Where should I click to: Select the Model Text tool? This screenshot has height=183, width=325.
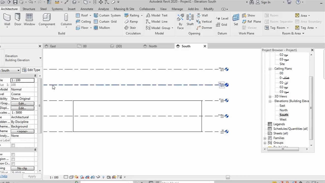[x=157, y=16]
